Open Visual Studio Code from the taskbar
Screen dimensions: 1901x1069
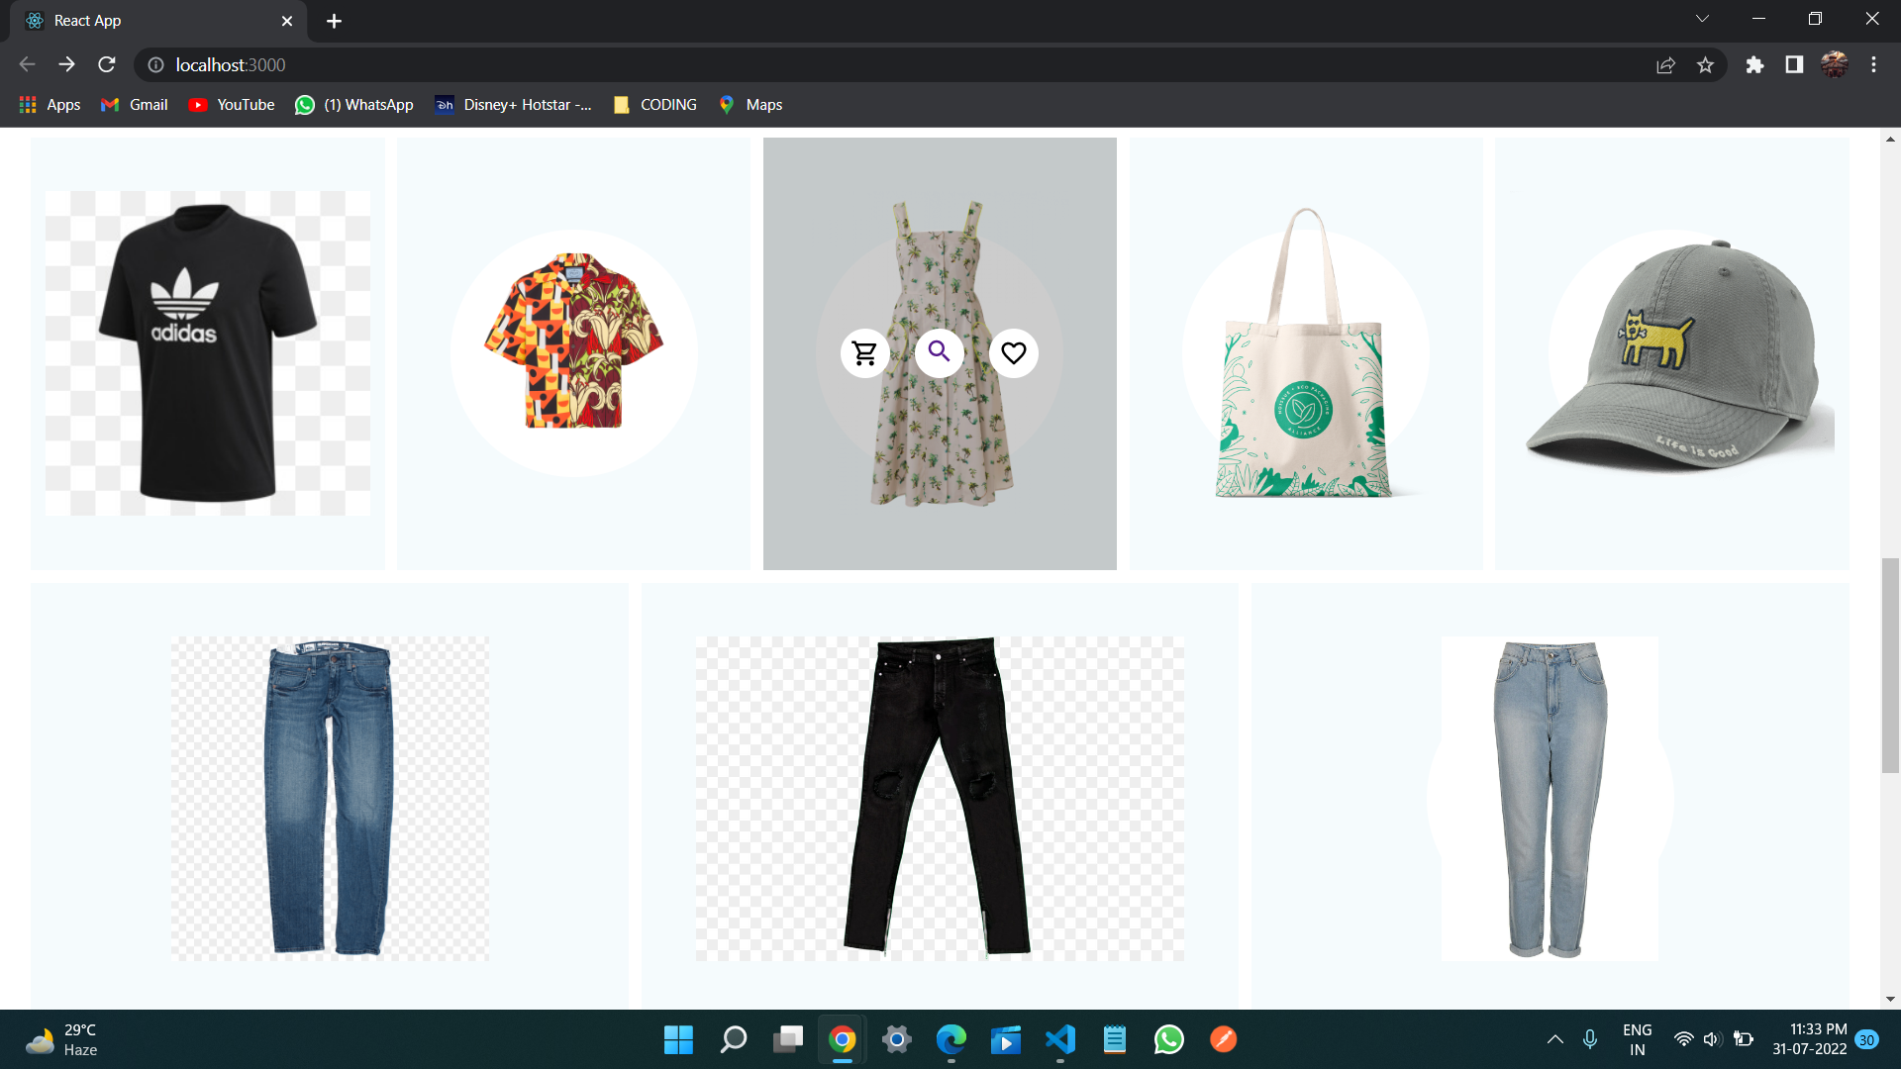click(1059, 1039)
